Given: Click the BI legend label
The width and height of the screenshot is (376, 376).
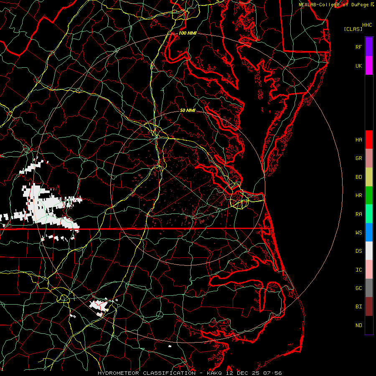Looking at the screenshot, I should click(358, 307).
